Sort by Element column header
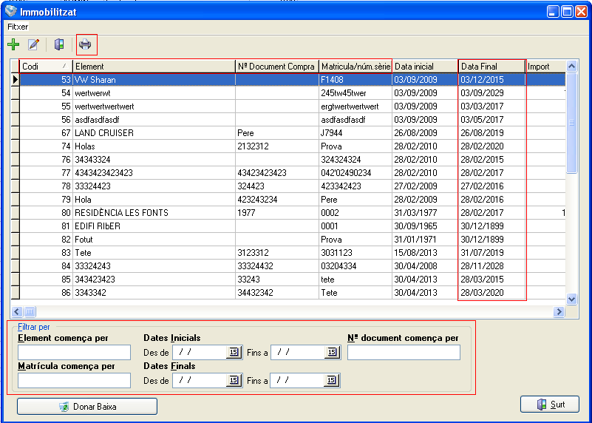 click(x=154, y=67)
